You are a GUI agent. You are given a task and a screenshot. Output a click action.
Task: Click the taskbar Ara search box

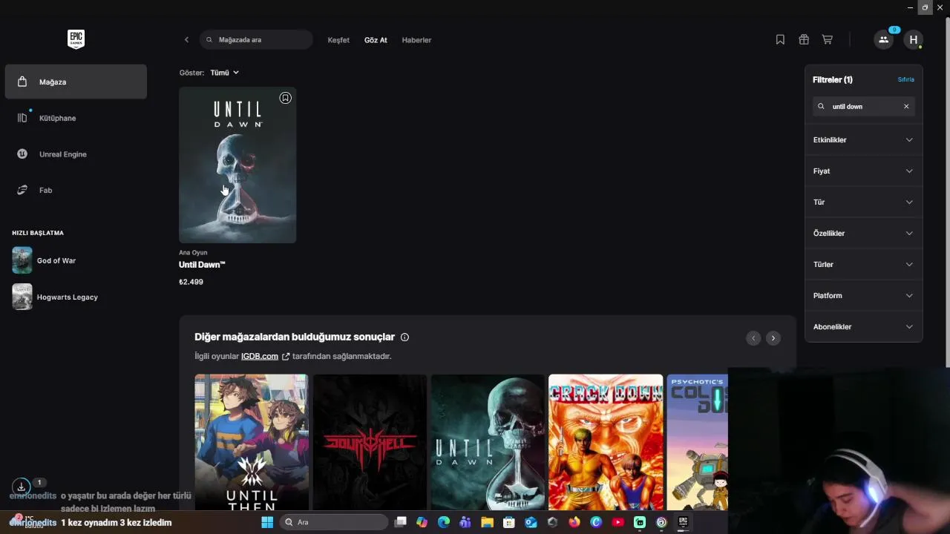point(334,522)
